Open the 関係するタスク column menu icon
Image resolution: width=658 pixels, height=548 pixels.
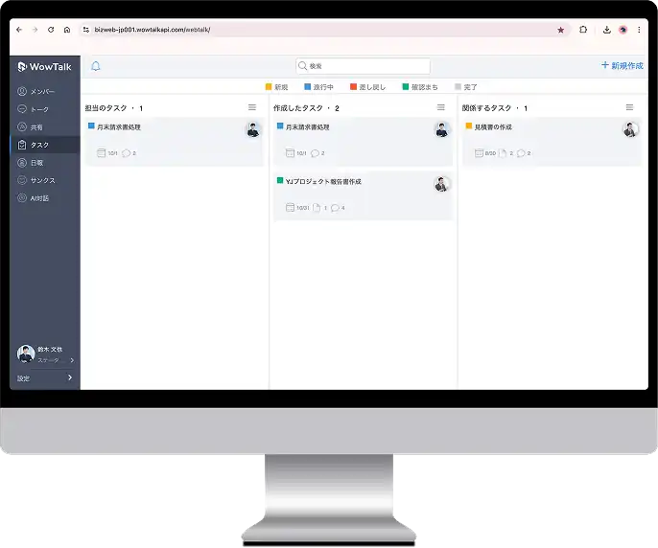pos(629,107)
